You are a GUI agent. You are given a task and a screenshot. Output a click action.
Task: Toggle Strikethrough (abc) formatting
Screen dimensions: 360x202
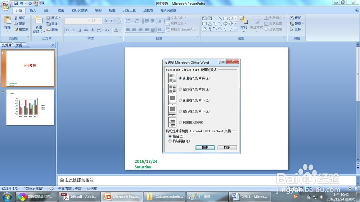86,30
